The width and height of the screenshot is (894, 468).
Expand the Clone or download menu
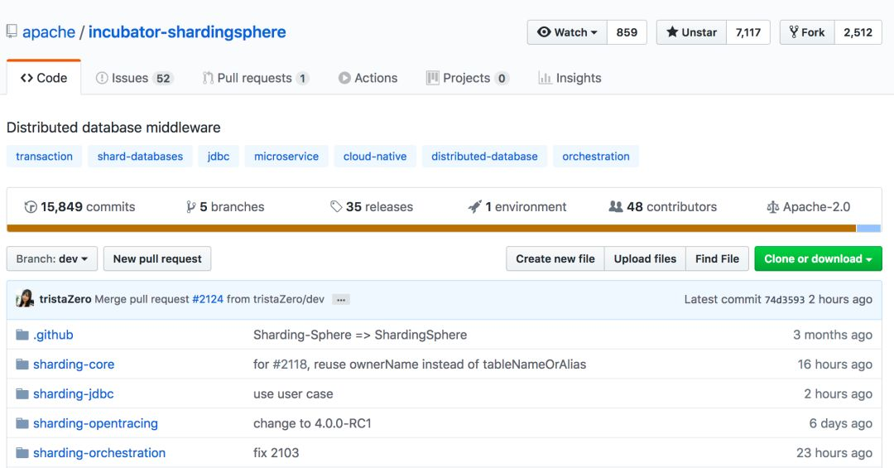[818, 258]
